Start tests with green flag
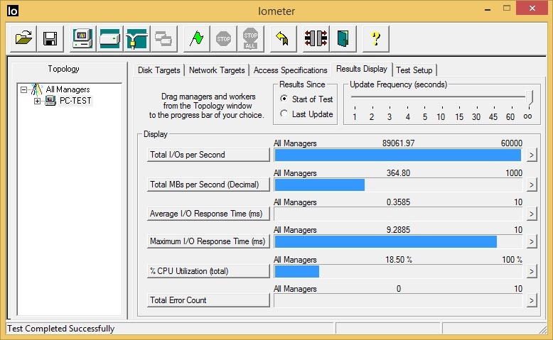The width and height of the screenshot is (553, 340). (196, 39)
